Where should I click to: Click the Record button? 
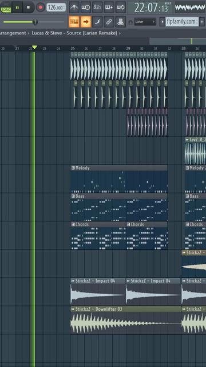pyautogui.click(x=41, y=7)
